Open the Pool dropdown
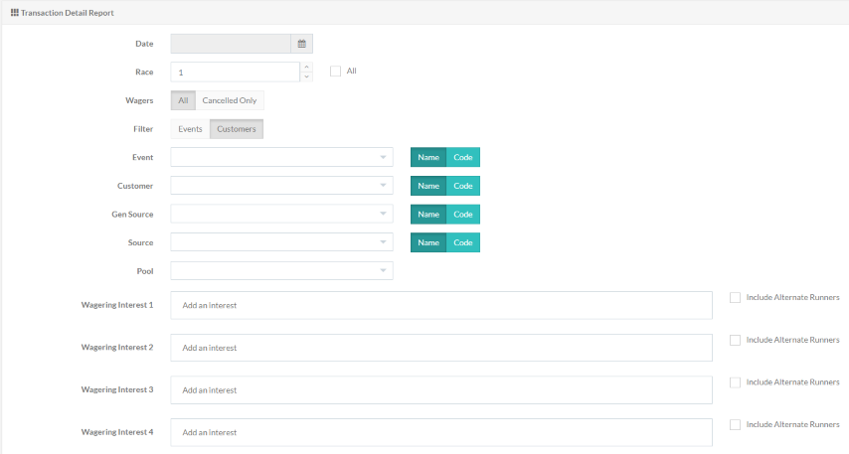849x454 pixels. [281, 271]
